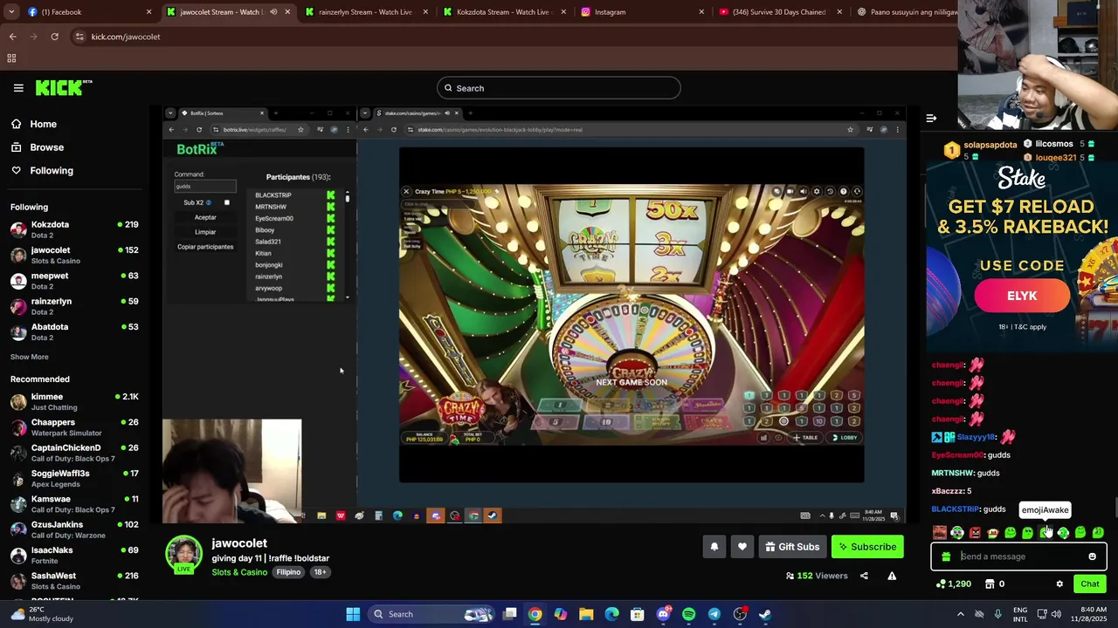1118x628 pixels.
Task: Open the volume control in system tray
Action: (1056, 614)
